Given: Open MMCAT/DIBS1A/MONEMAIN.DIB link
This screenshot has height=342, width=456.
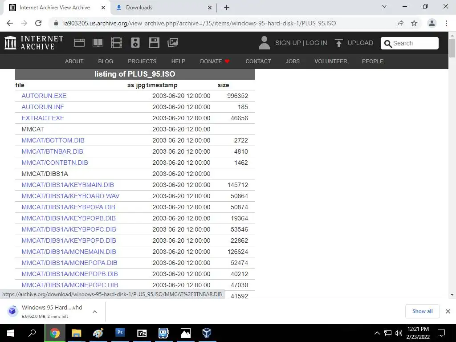Looking at the screenshot, I should [69, 252].
